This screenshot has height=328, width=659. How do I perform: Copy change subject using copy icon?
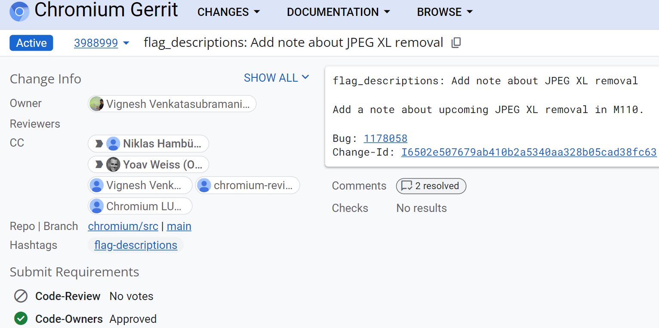pyautogui.click(x=456, y=43)
